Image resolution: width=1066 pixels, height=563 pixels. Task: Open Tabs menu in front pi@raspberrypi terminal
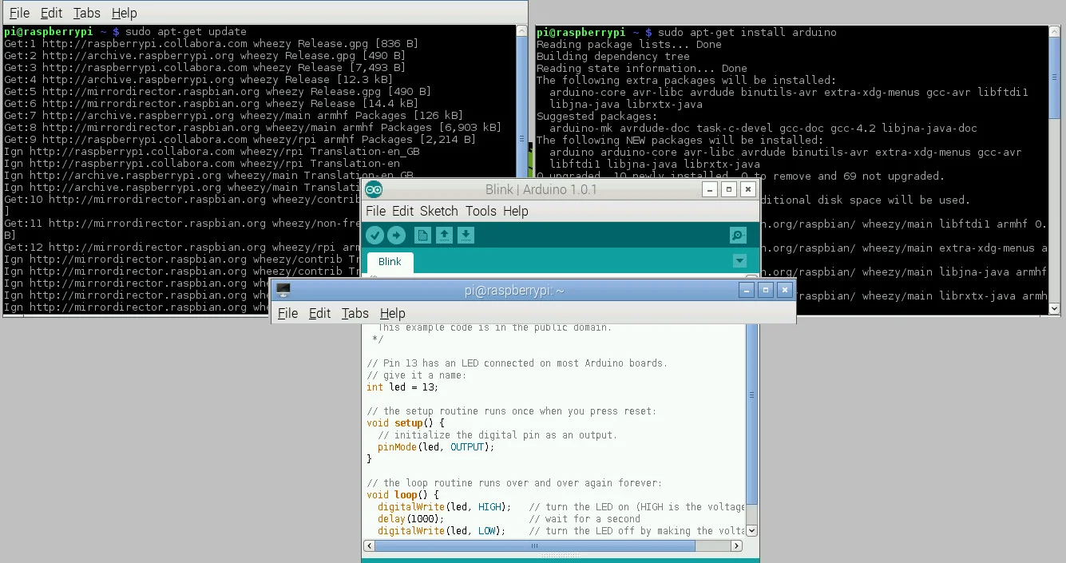355,313
